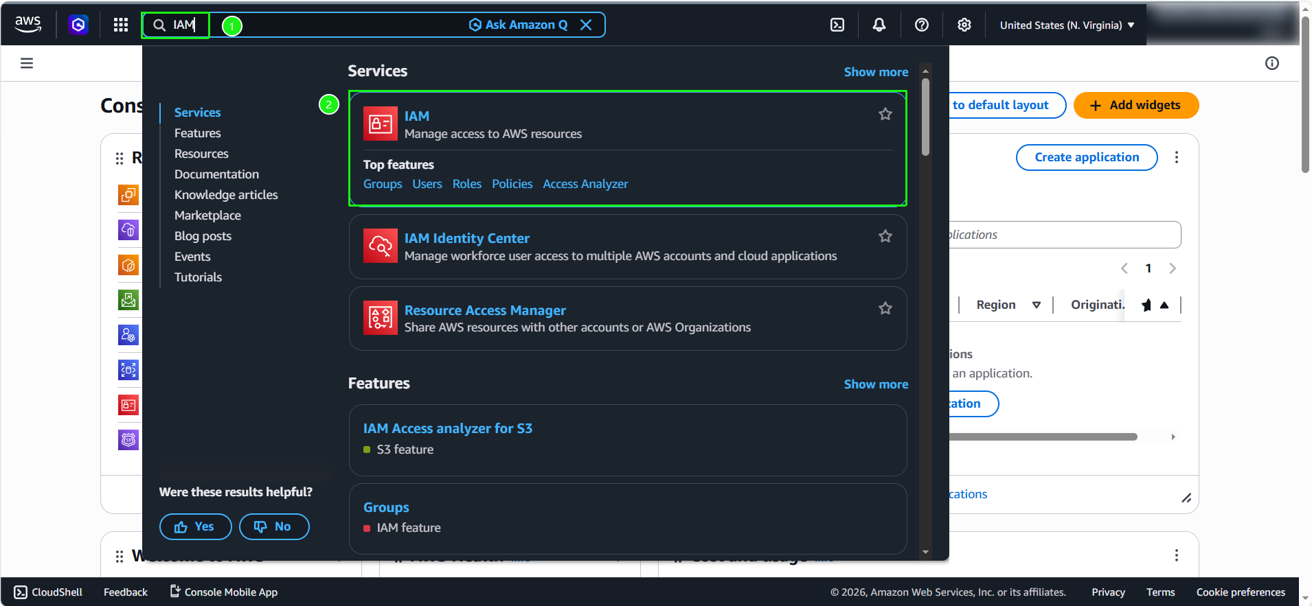The height and width of the screenshot is (606, 1312).
Task: Open IAM Access analyzer for S3 feature
Action: point(448,428)
